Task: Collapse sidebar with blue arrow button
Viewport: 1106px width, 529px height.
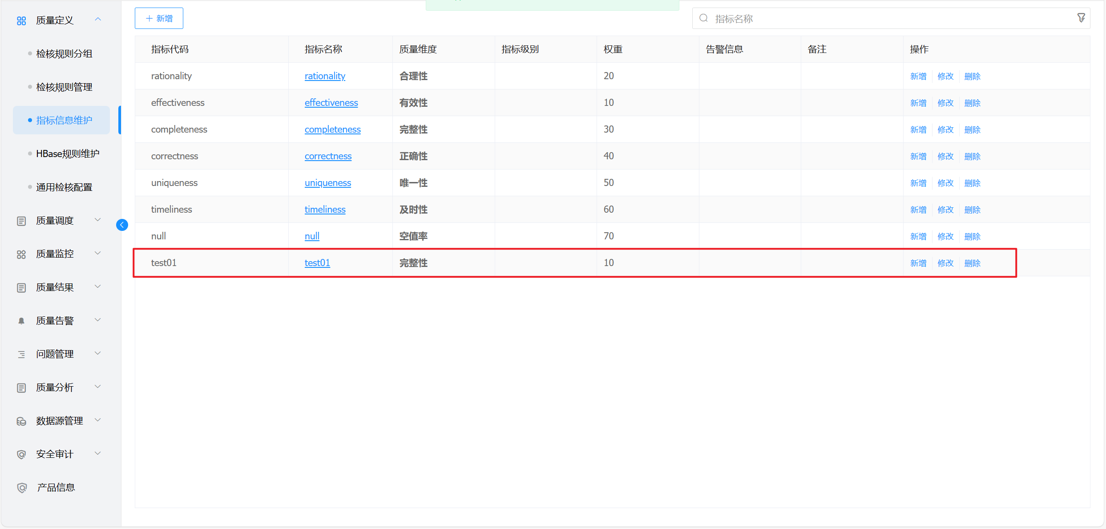Action: tap(122, 225)
